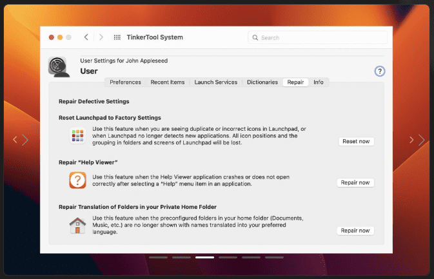This screenshot has height=279, width=434.
Task: Click Repair Translation of Folders heading
Action: coord(137,207)
